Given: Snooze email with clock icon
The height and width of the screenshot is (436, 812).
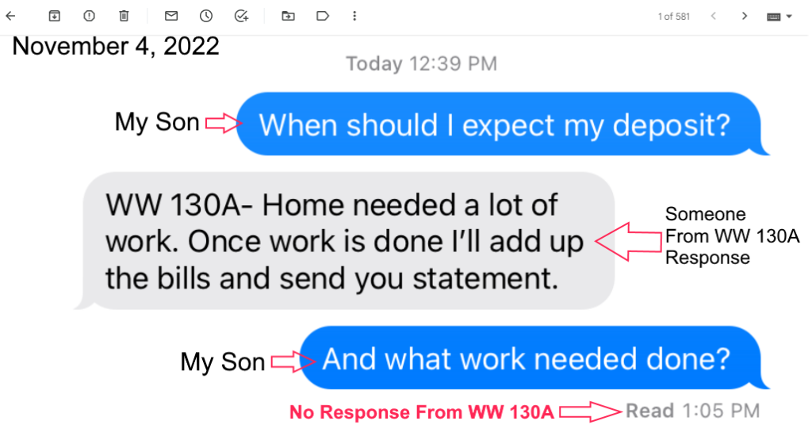Looking at the screenshot, I should (x=206, y=16).
